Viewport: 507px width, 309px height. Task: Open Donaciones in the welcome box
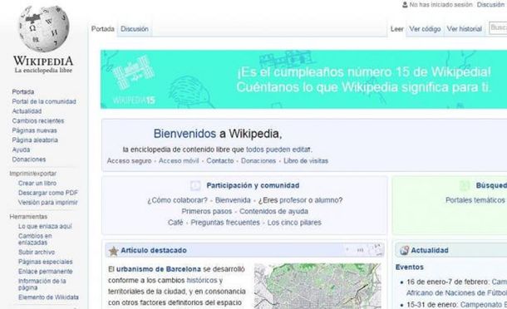(258, 160)
